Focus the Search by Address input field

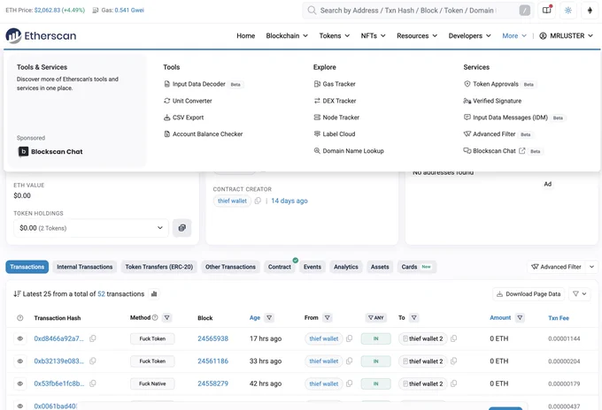418,11
